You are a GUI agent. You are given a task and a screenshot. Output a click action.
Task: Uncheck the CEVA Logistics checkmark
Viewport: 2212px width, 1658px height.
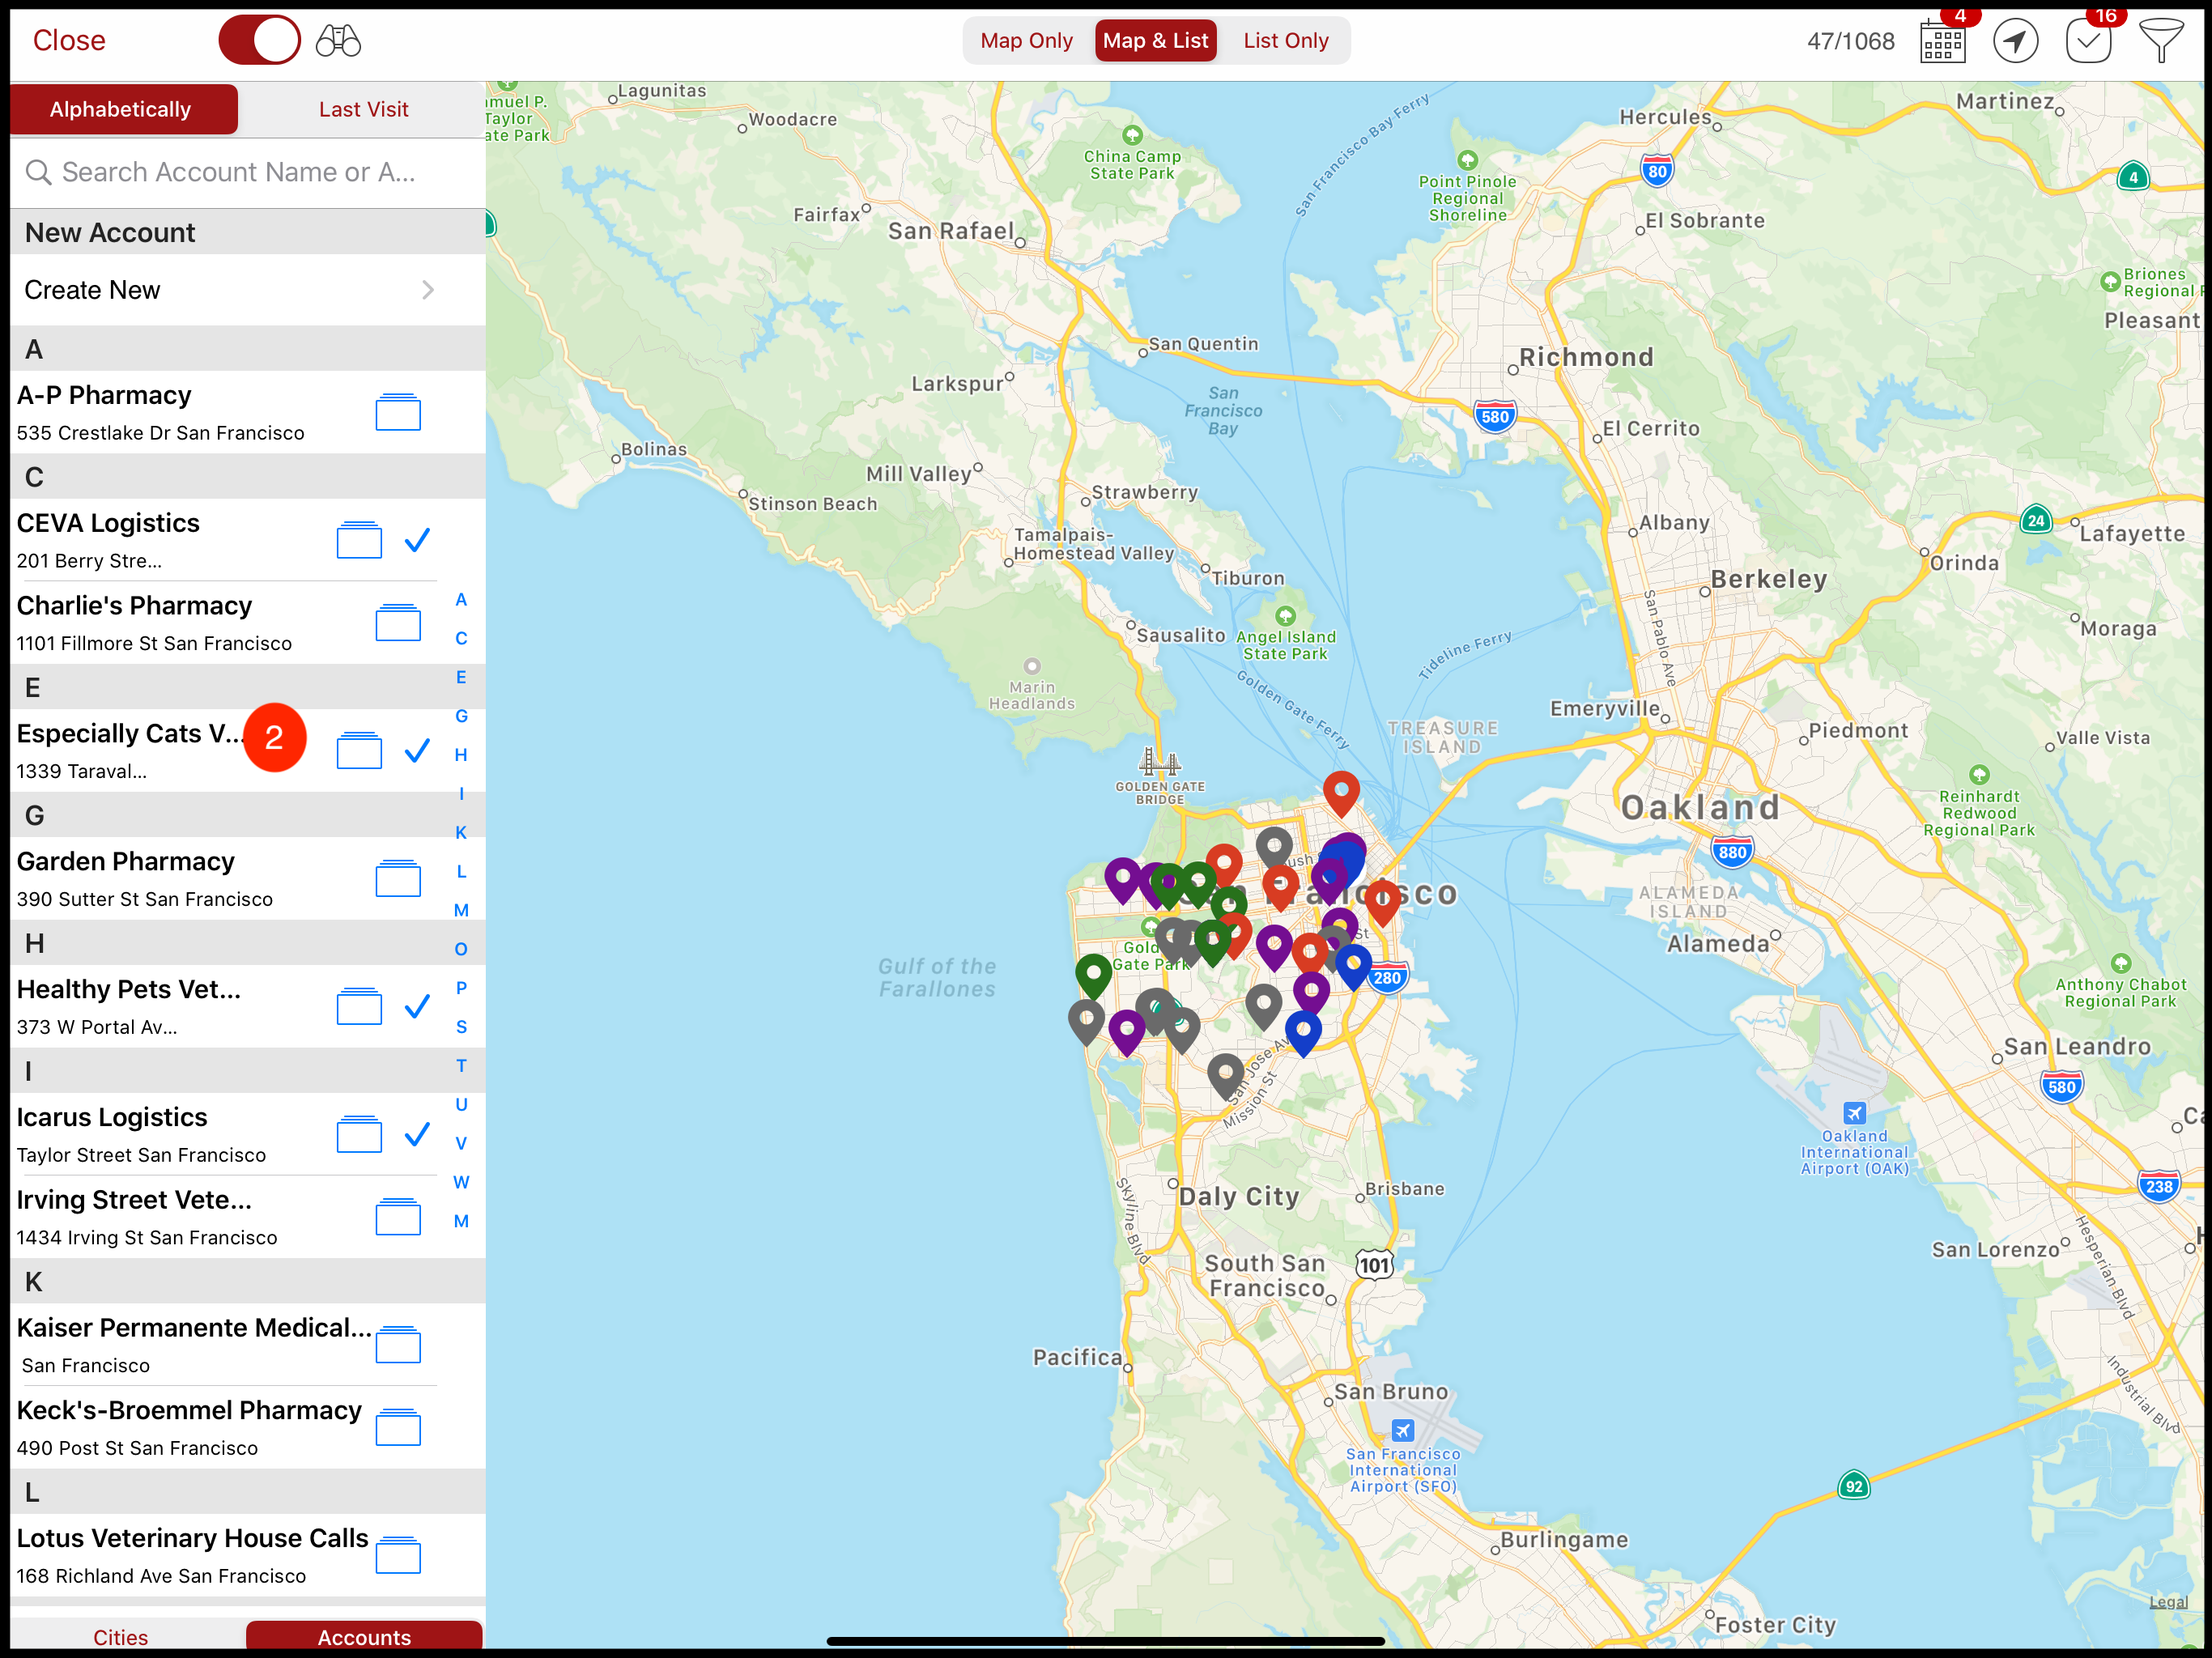[x=417, y=540]
